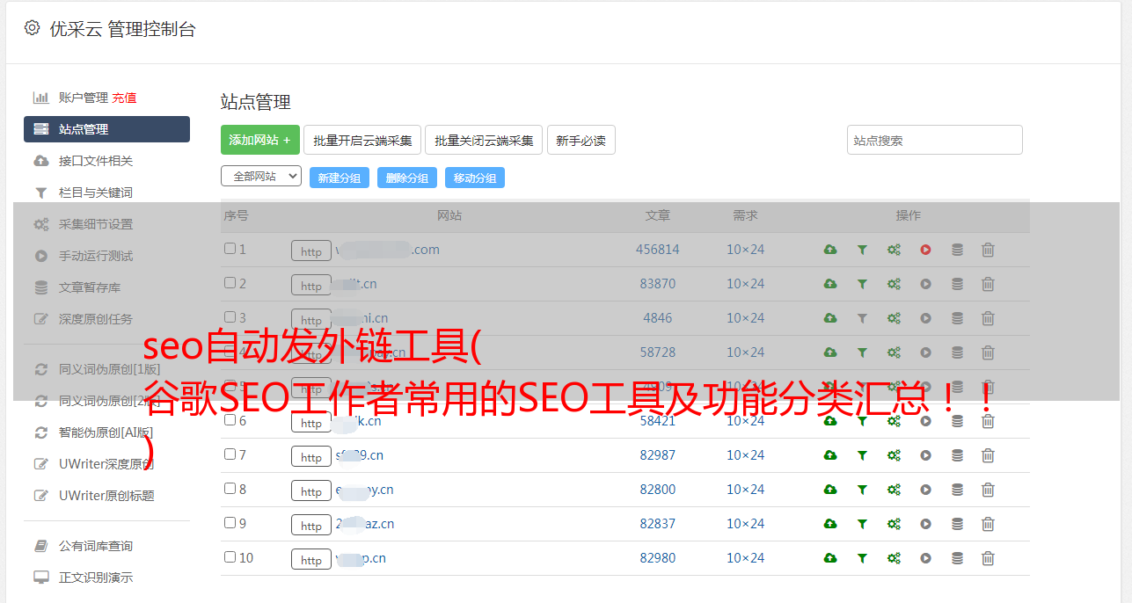Screen dimensions: 1132x603
Task: Select the checkbox for row 8
Action: coord(230,489)
